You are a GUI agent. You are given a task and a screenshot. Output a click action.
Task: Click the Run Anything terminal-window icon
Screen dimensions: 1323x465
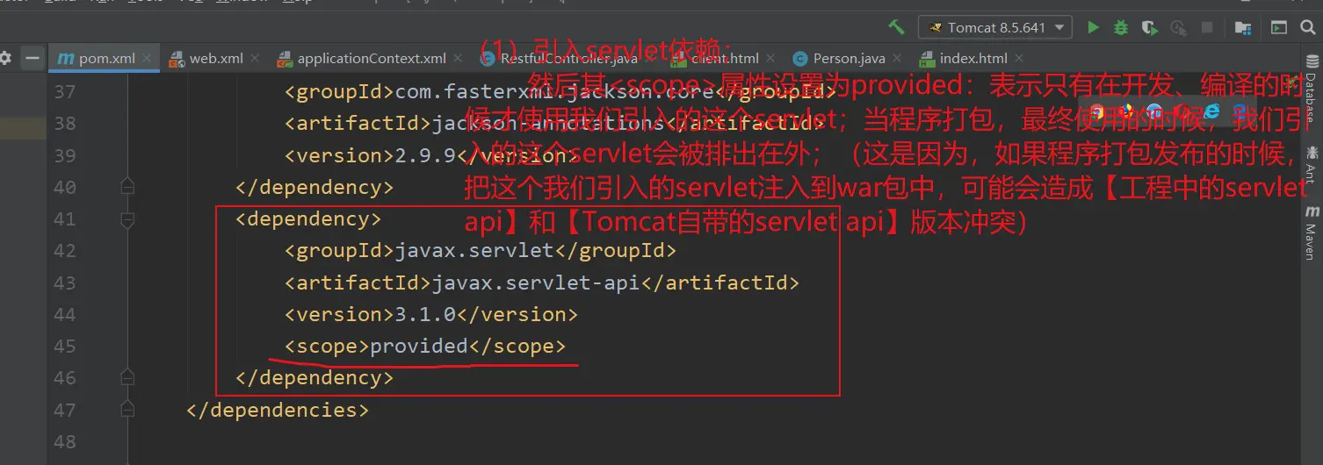pos(1279,27)
